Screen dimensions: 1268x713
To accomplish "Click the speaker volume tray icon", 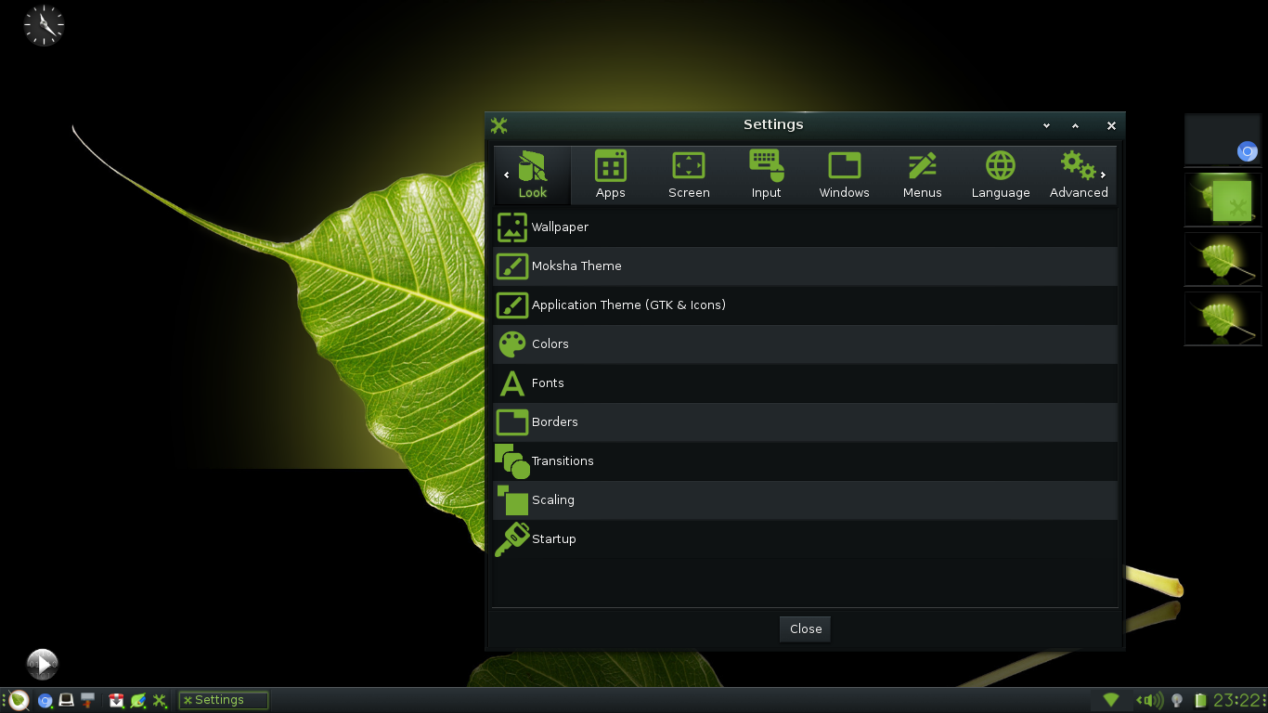I will pos(1151,700).
